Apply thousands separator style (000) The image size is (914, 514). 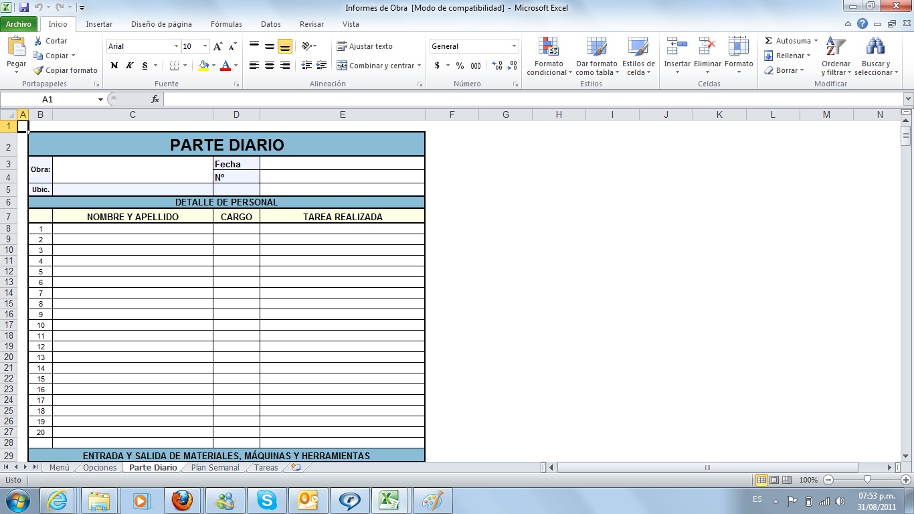click(476, 66)
